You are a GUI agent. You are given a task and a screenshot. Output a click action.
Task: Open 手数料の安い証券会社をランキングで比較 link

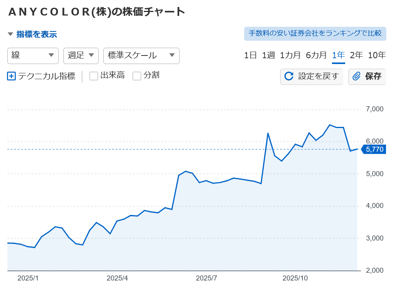tap(315, 33)
